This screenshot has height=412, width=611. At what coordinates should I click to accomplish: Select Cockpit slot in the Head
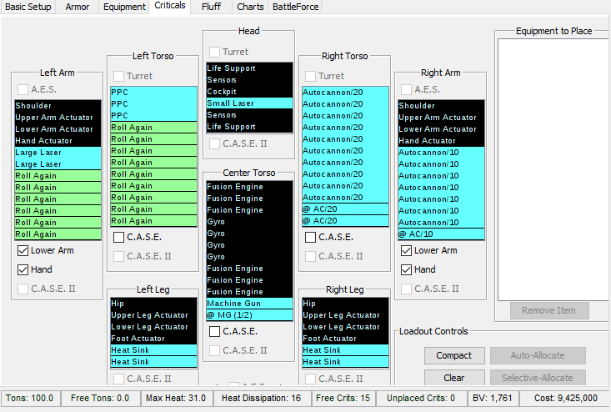249,92
